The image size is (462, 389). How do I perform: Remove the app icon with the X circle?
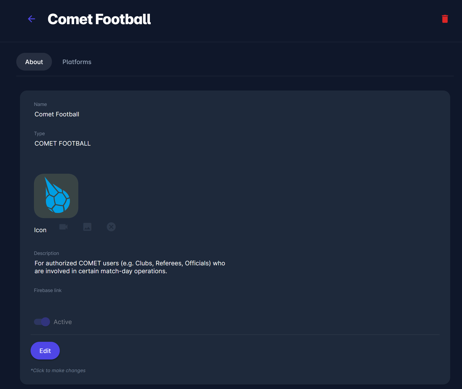111,227
